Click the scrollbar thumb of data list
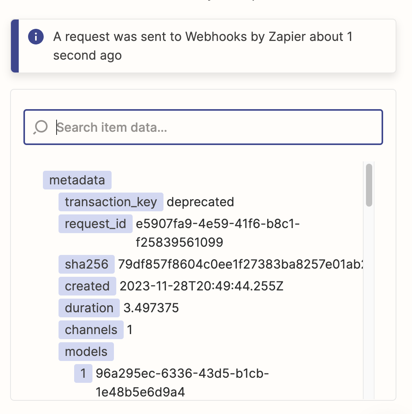This screenshot has height=414, width=412. [369, 185]
